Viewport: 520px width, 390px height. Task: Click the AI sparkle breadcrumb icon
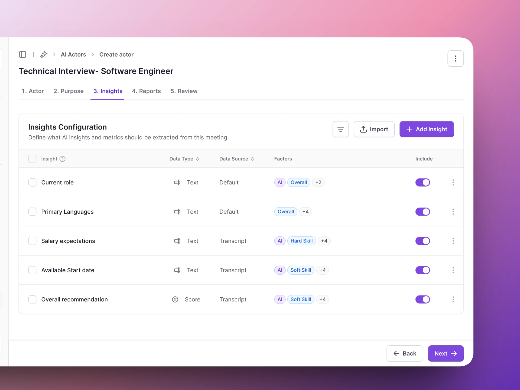pyautogui.click(x=44, y=54)
